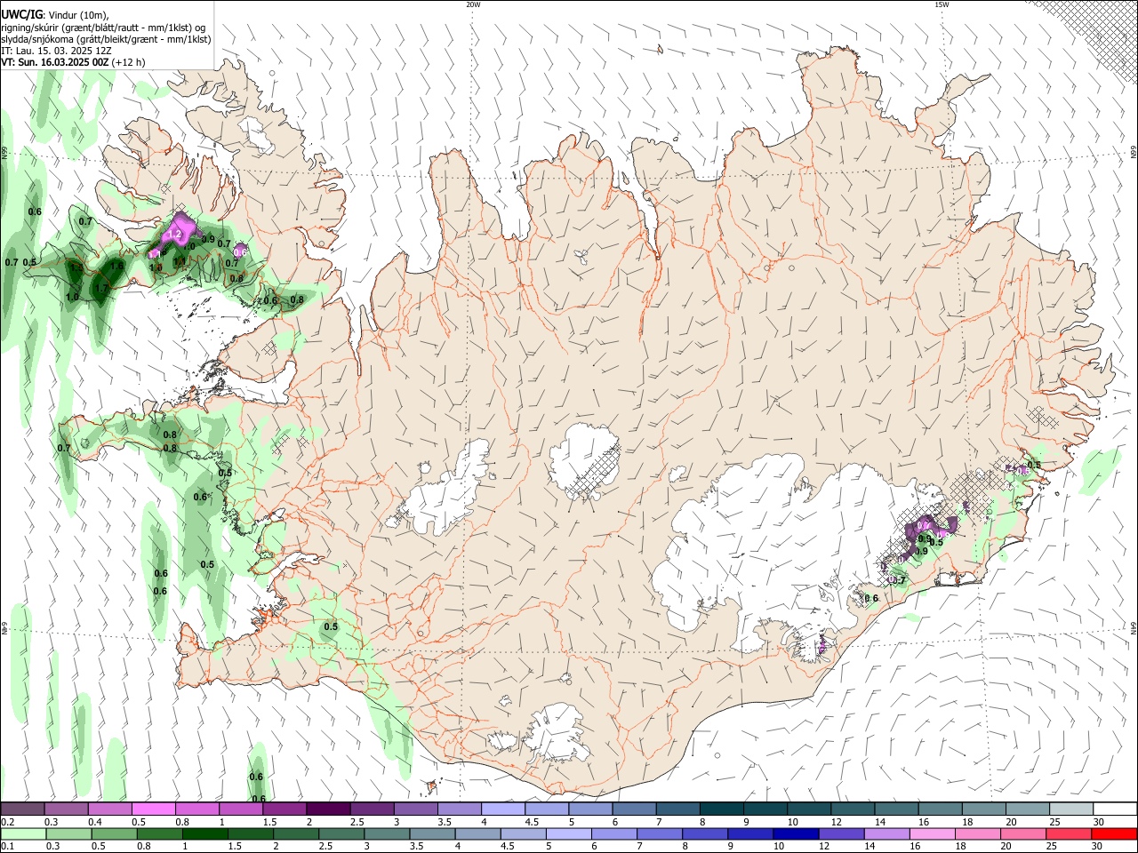Select the red-pink swatch labeled 25 in the lower legend
This screenshot has height=853, width=1138.
click(1068, 833)
